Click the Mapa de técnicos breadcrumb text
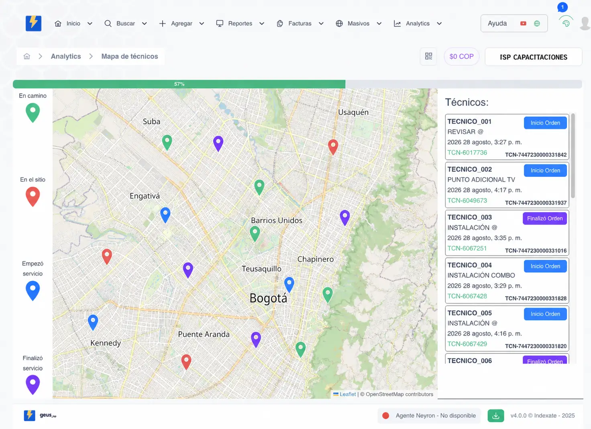 (x=130, y=56)
